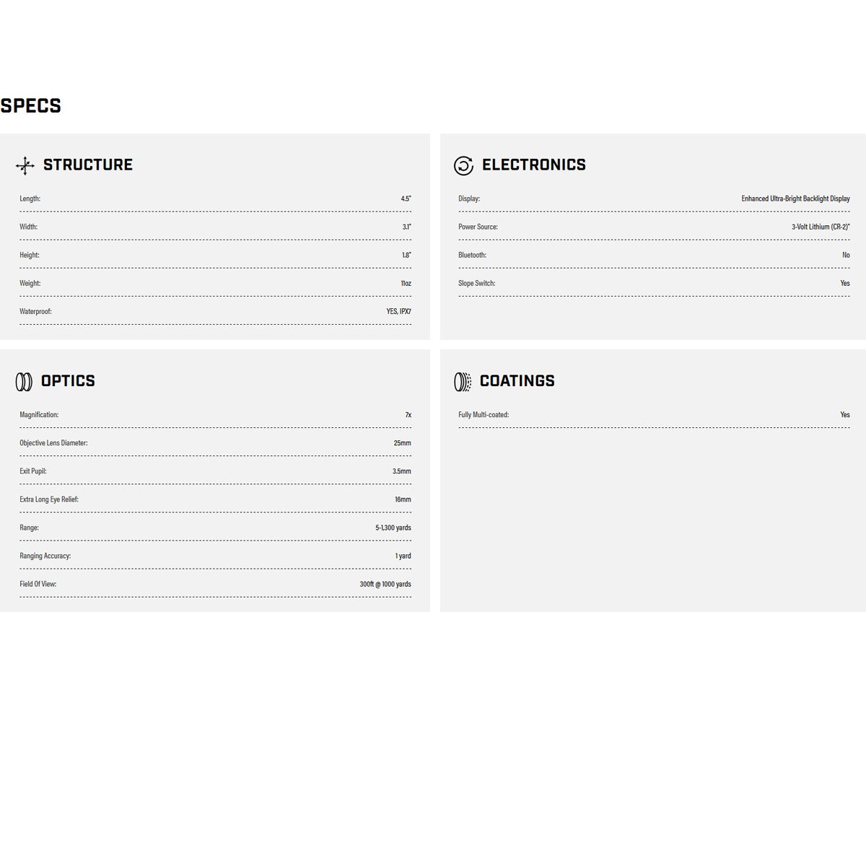Click the Structure dimension arrows icon
The width and height of the screenshot is (866, 866).
click(x=25, y=165)
